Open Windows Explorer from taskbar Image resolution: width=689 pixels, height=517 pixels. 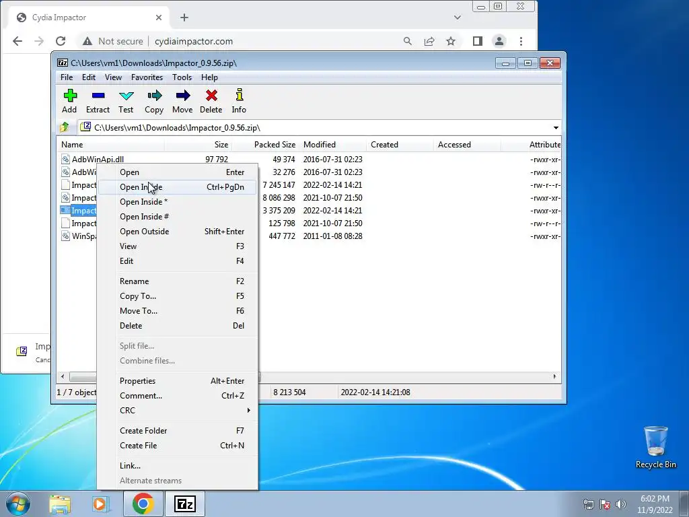[60, 504]
